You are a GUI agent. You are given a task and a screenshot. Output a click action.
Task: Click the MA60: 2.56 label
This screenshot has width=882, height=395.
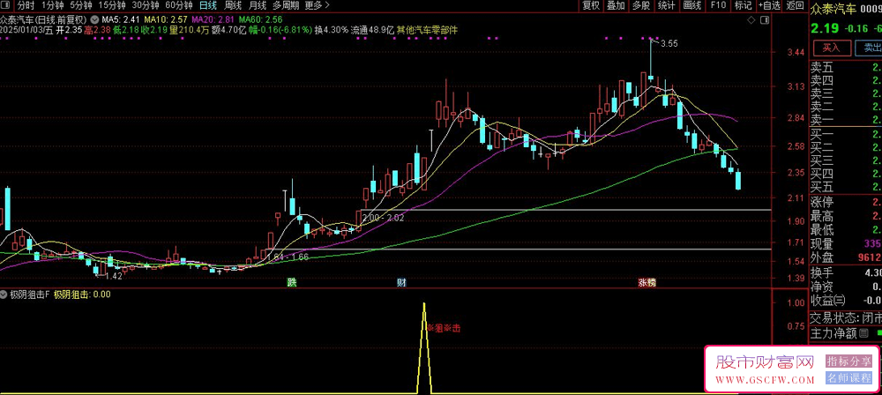point(260,19)
